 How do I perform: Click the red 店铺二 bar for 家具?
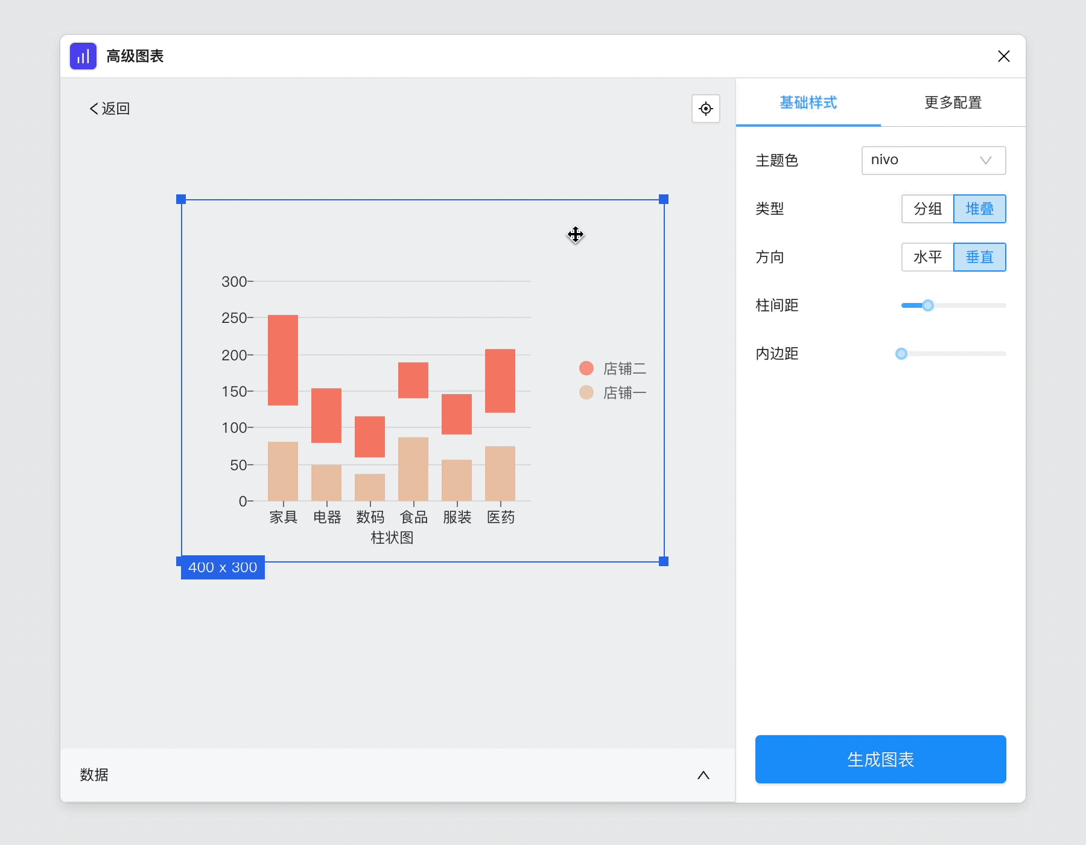[283, 360]
